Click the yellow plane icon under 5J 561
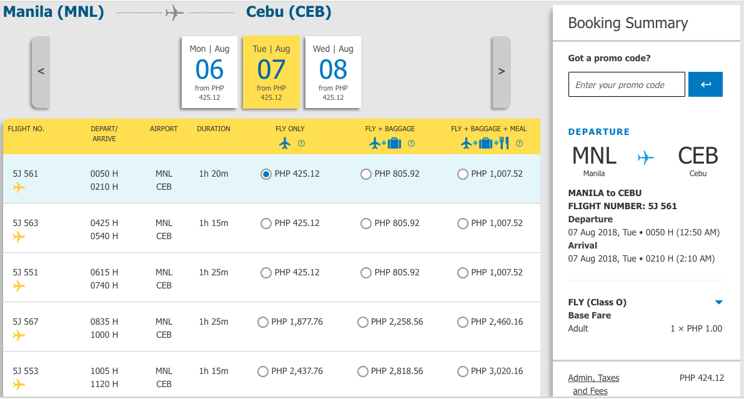The image size is (744, 399). coord(19,187)
